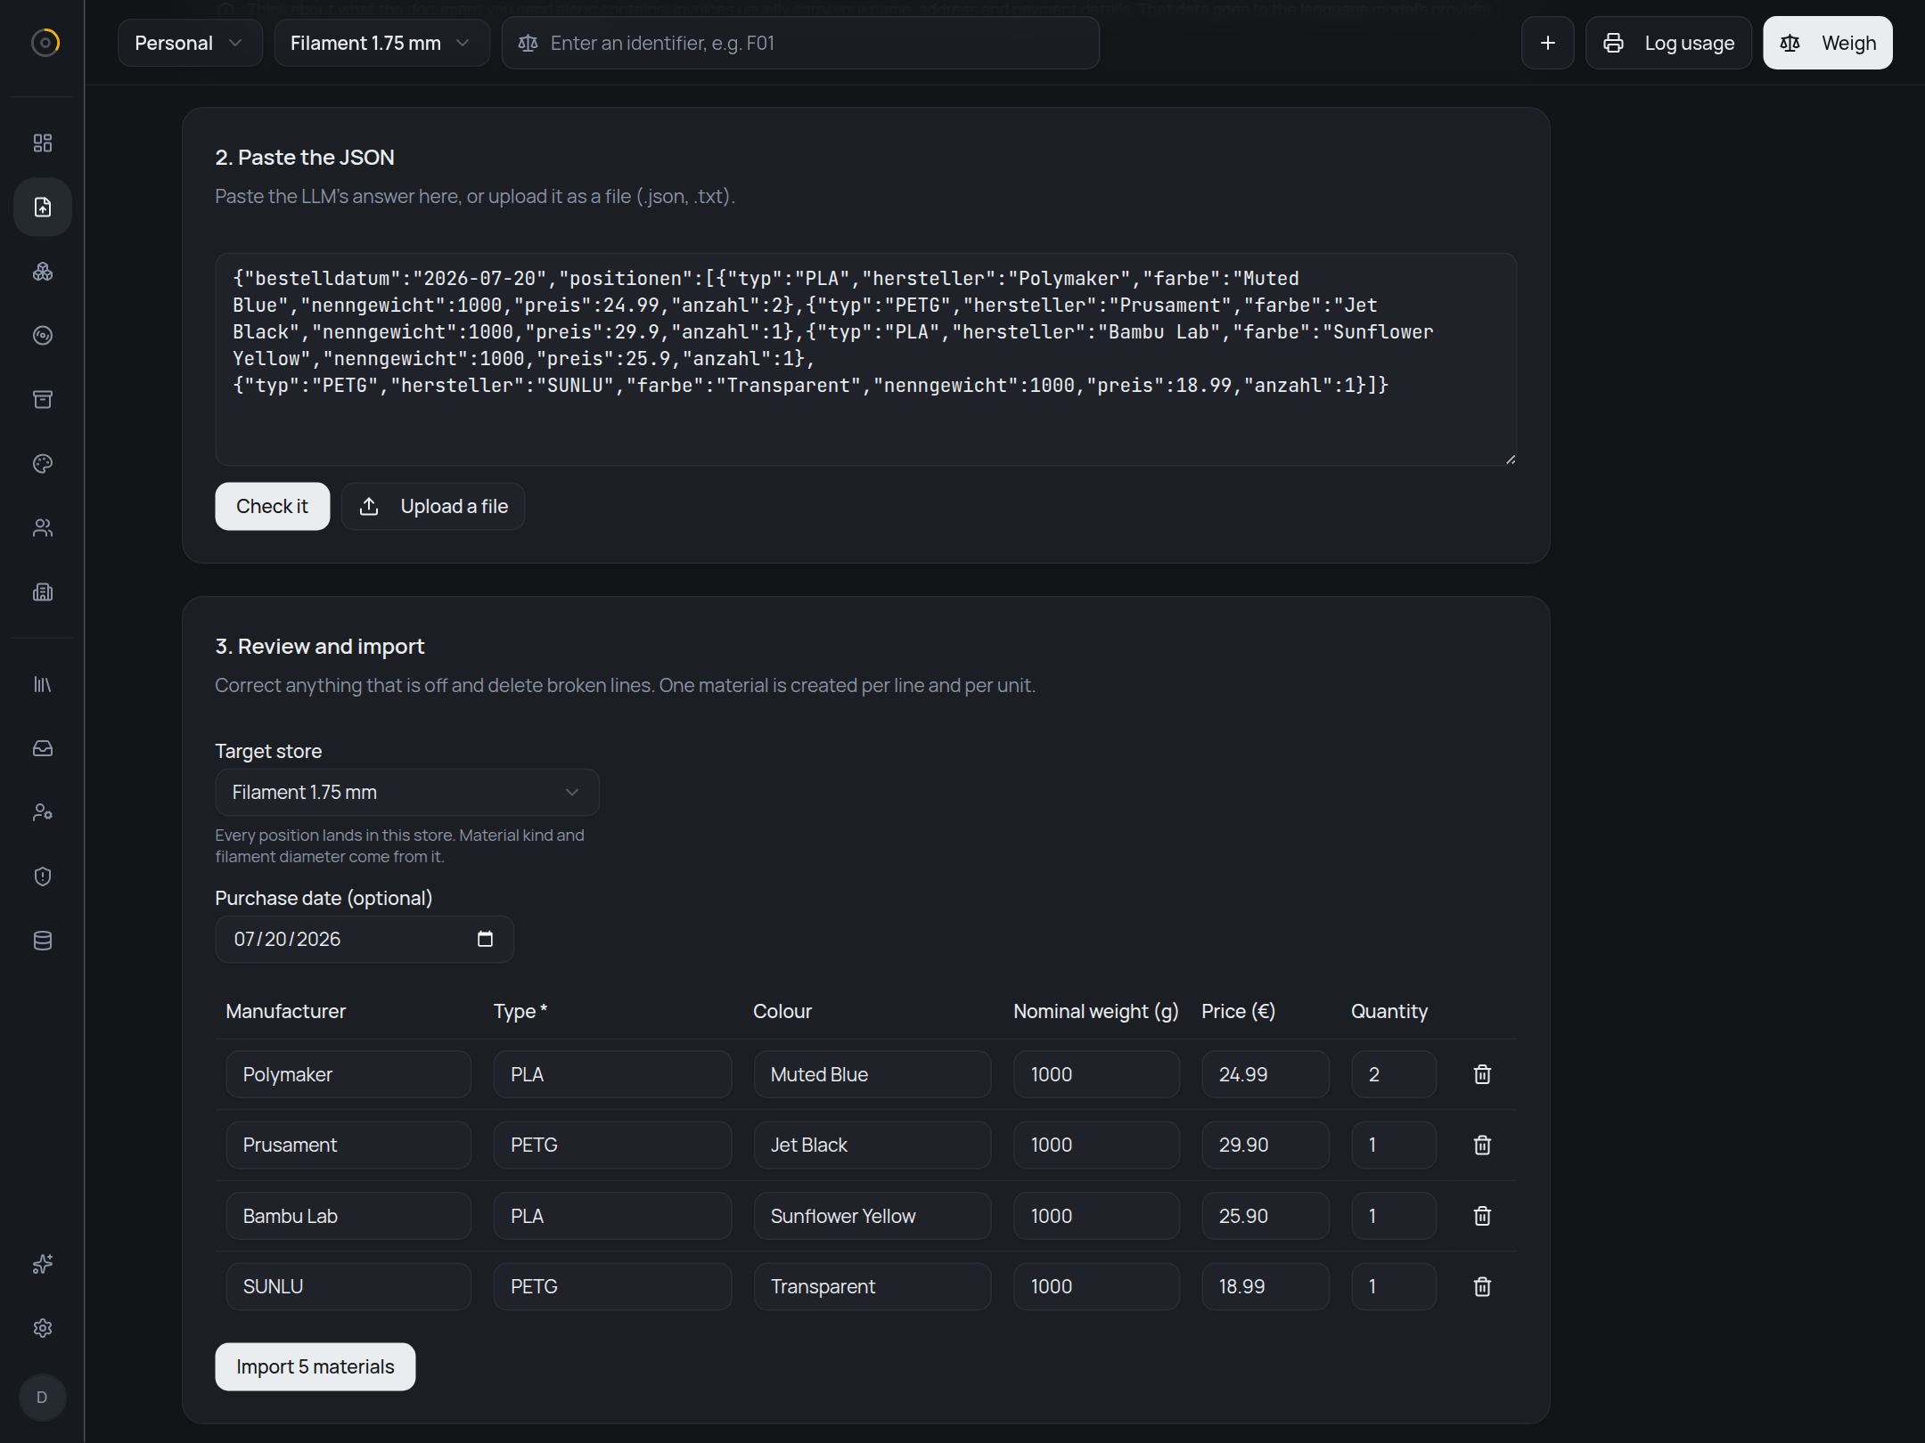Click the Weigh button
The image size is (1925, 1443).
click(x=1828, y=43)
